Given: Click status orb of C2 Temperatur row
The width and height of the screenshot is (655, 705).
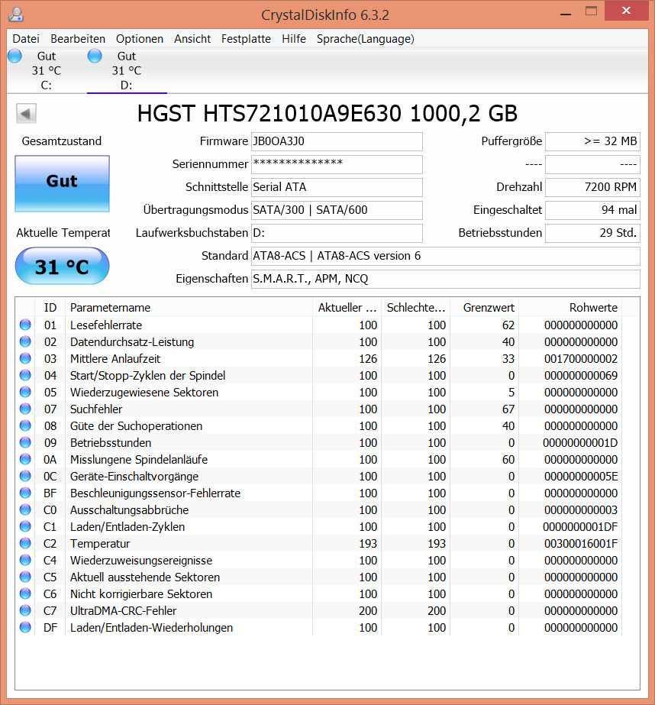Looking at the screenshot, I should click(x=26, y=543).
